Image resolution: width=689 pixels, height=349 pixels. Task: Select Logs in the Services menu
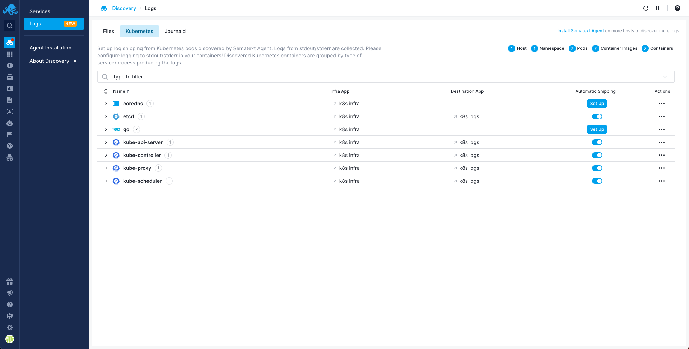(x=54, y=24)
